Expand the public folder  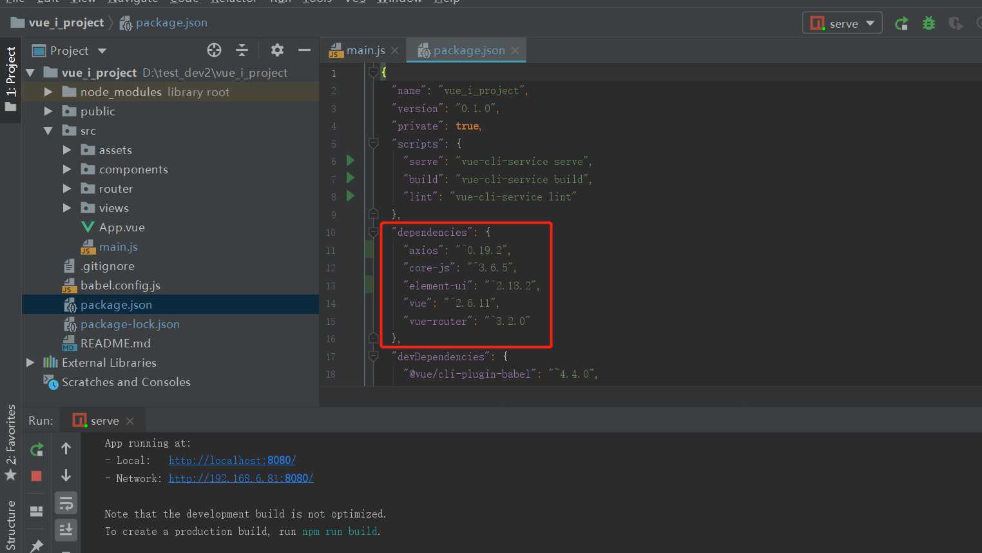coord(48,112)
